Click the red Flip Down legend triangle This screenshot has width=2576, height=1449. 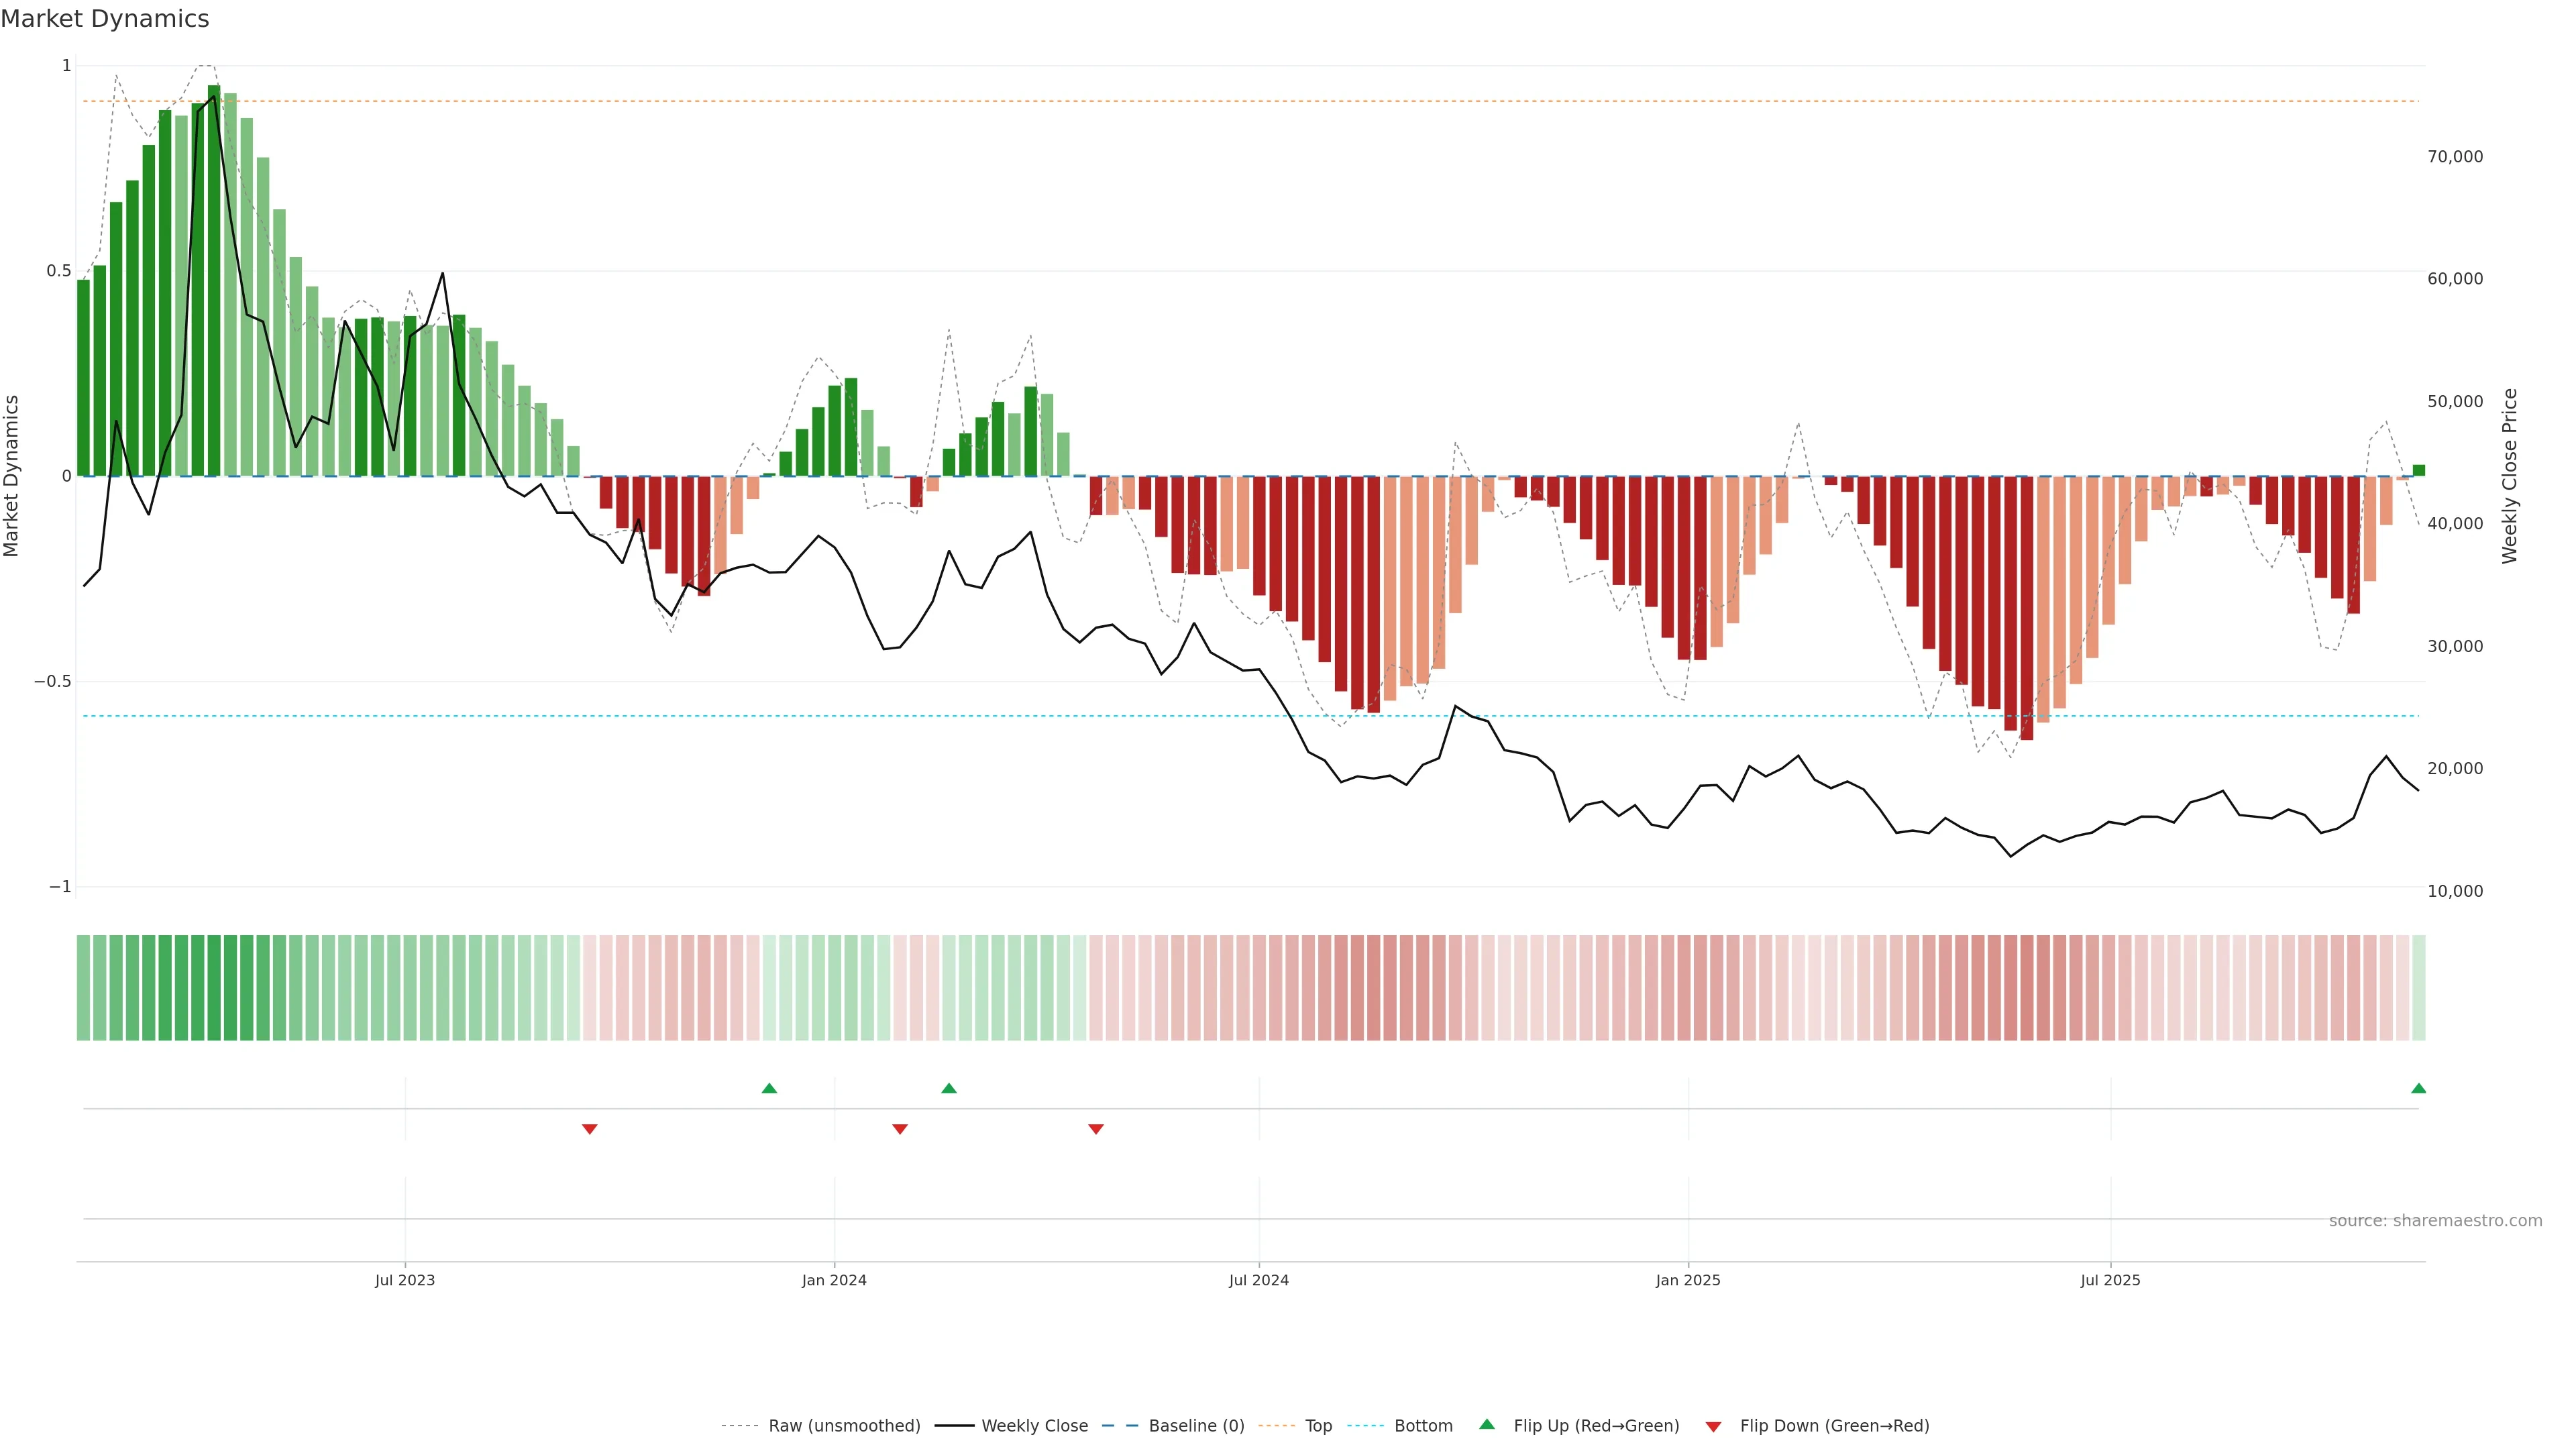tap(1713, 1427)
